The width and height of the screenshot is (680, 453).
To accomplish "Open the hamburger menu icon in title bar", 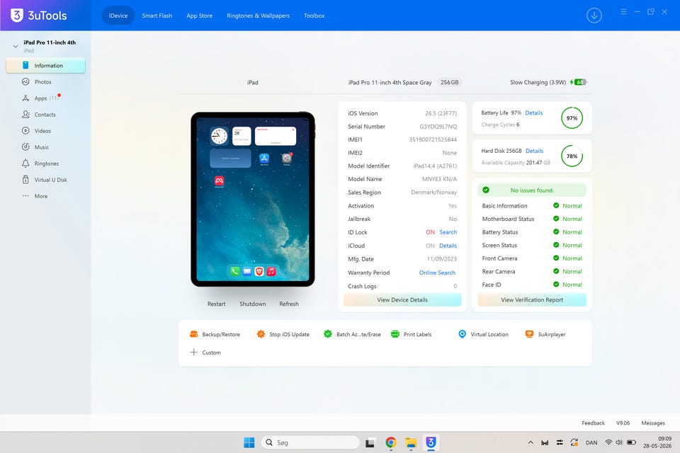I will click(x=623, y=12).
